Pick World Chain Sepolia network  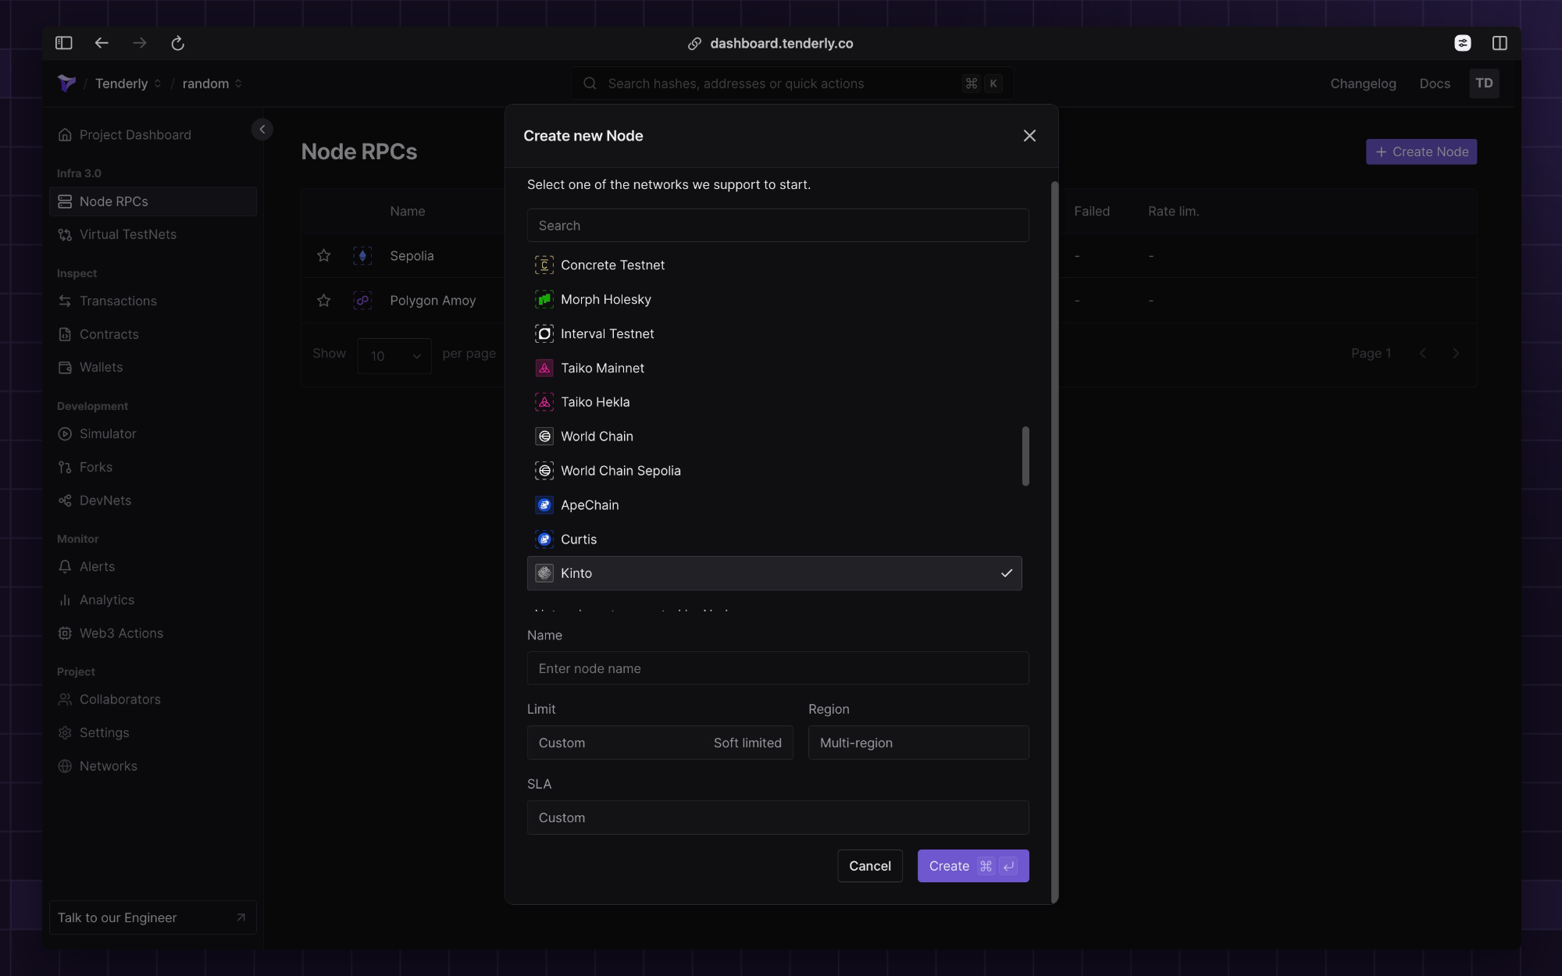(x=620, y=471)
